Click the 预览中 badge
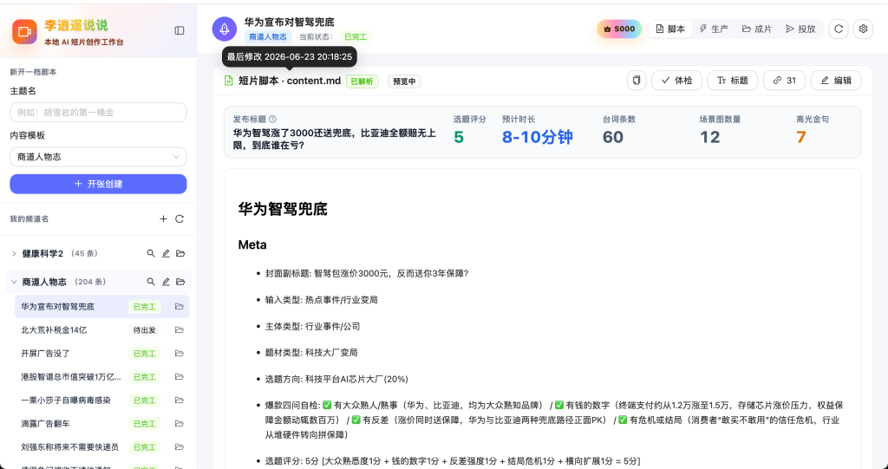Viewport: 888px width, 469px height. pos(404,81)
